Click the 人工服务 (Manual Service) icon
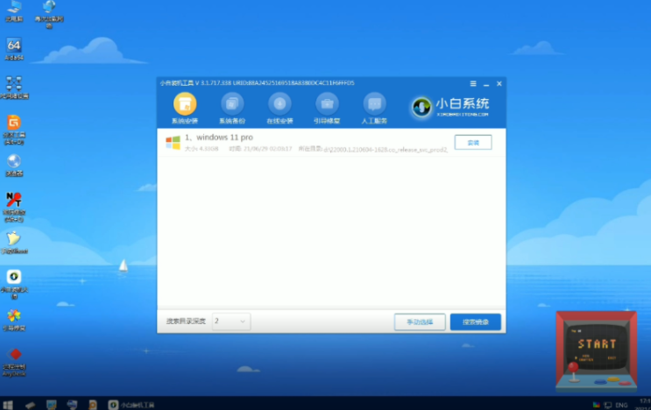 click(374, 104)
